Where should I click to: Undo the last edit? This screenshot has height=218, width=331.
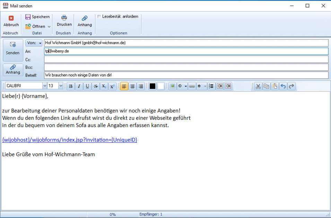pos(283,86)
